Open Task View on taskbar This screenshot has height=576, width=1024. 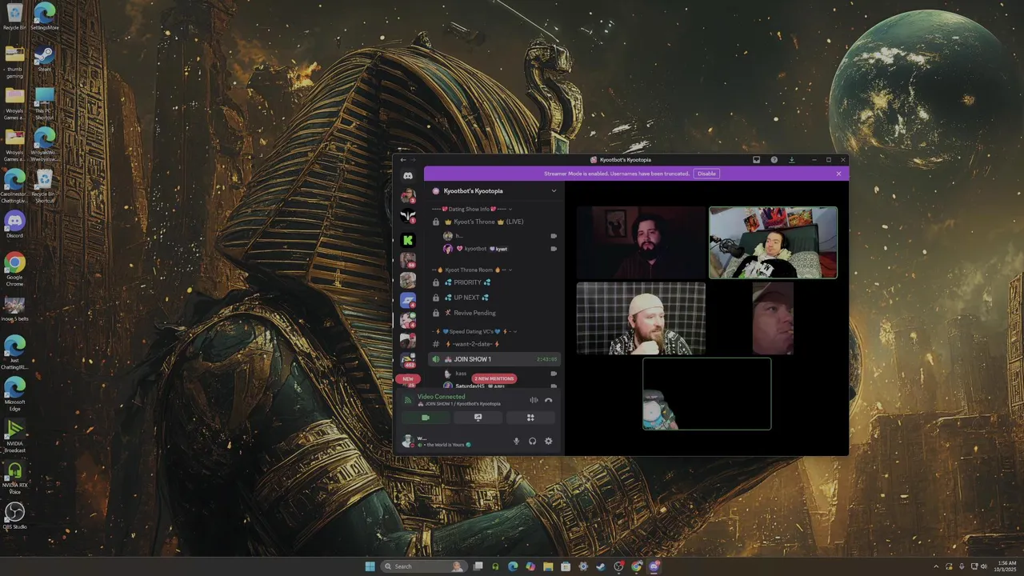point(478,566)
